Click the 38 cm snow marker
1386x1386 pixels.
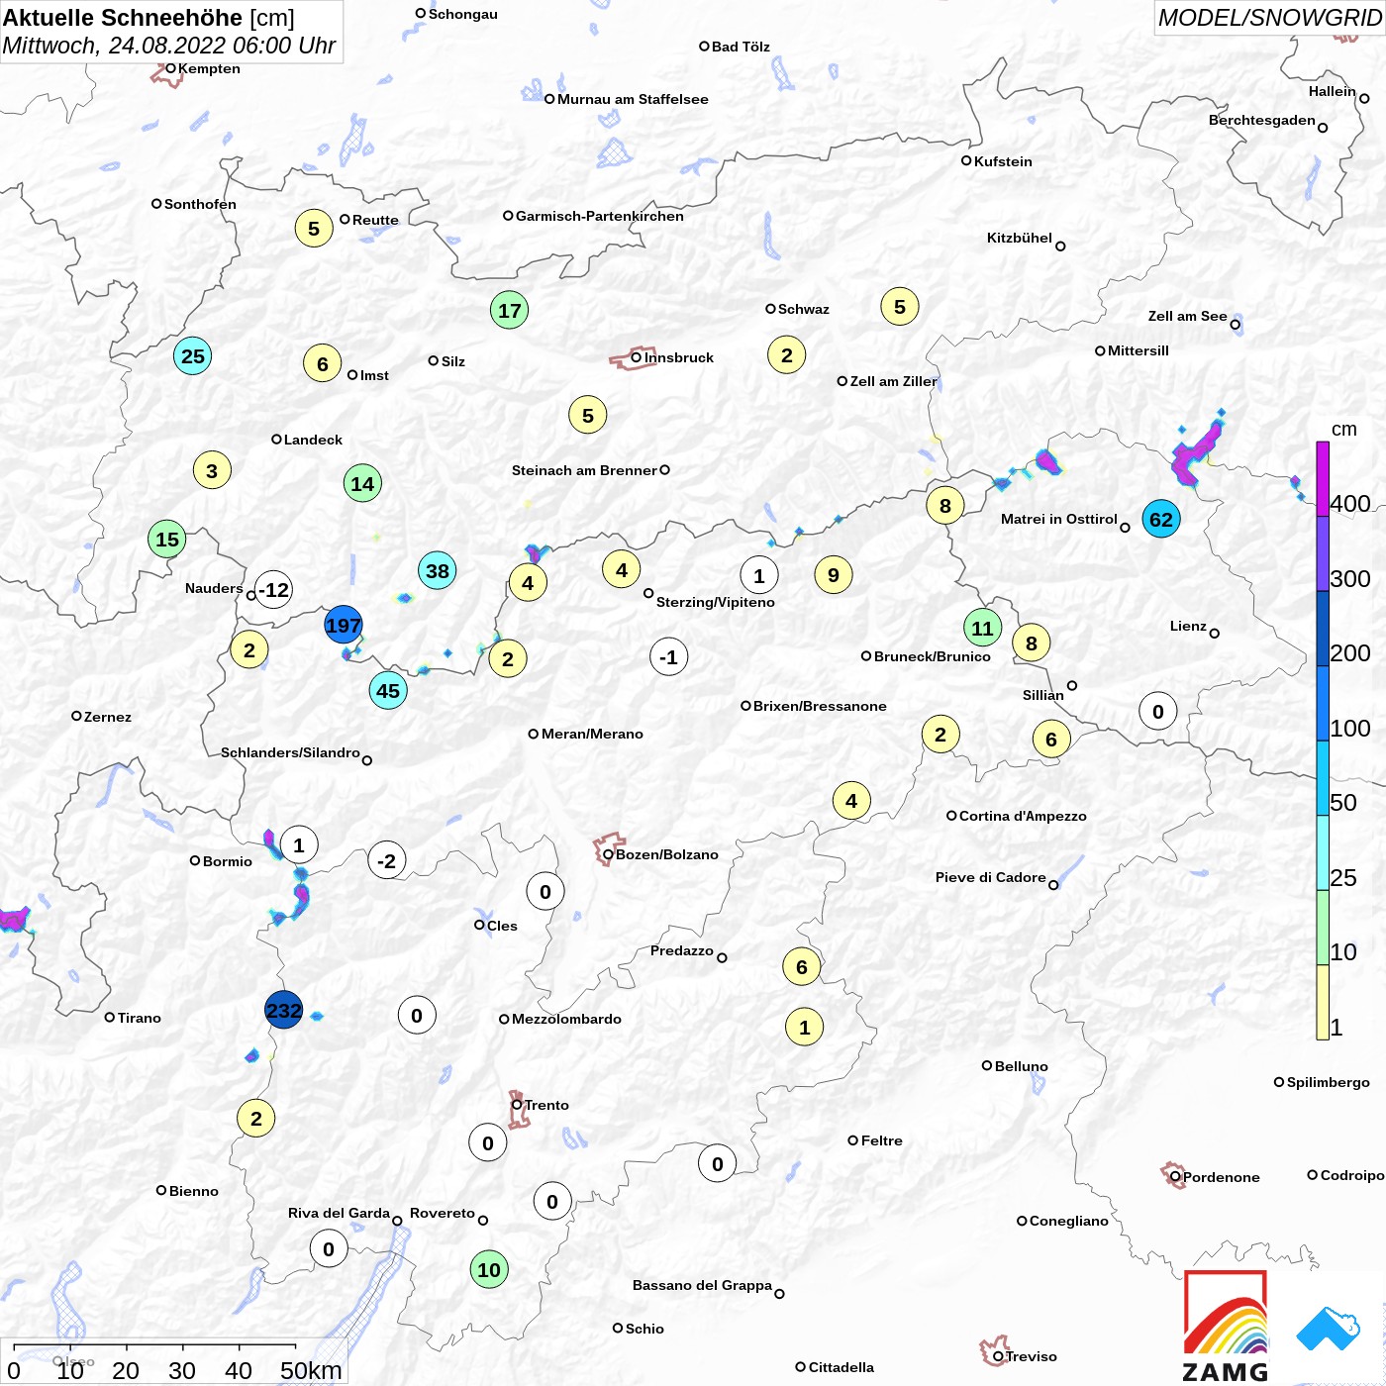(x=437, y=570)
